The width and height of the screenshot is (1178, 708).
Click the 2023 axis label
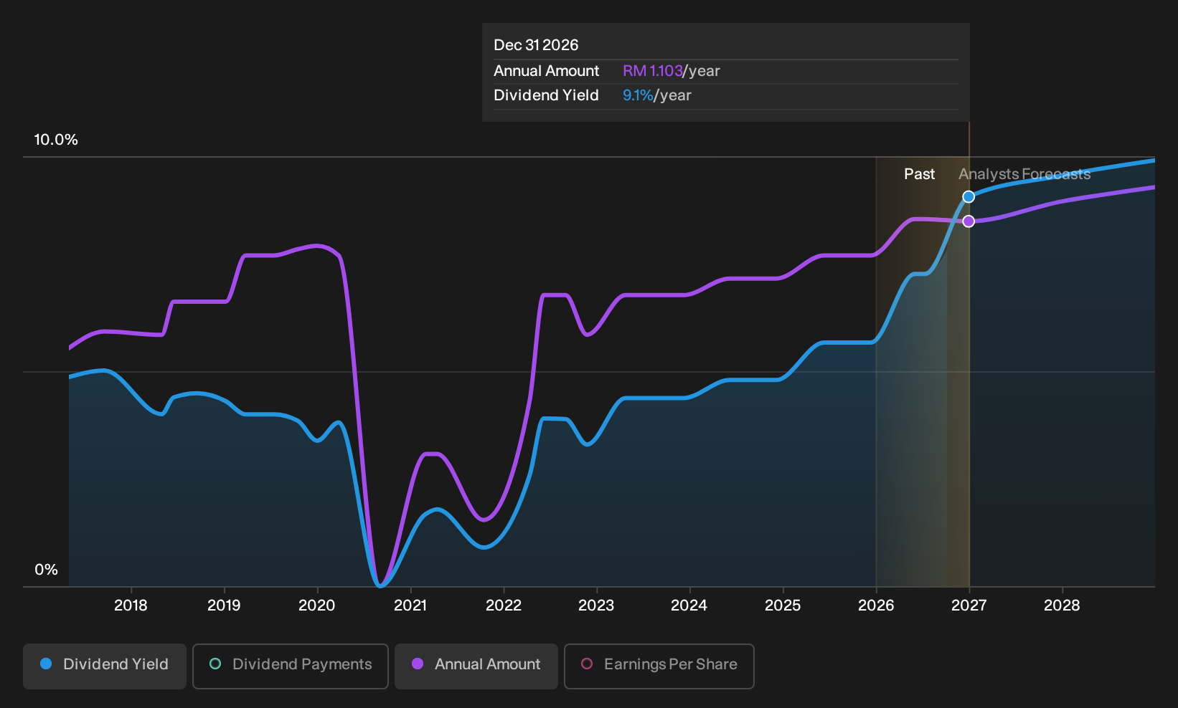coord(596,606)
